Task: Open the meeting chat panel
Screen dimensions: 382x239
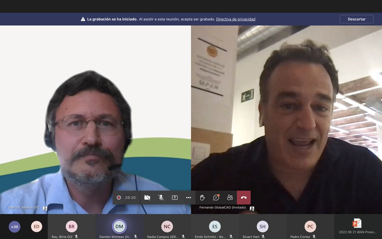Action: click(x=216, y=197)
